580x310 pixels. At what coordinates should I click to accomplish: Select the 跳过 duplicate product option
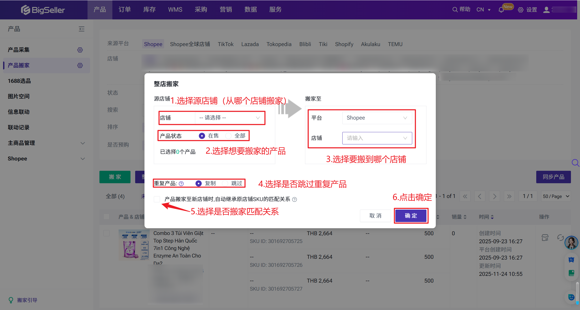pos(225,183)
